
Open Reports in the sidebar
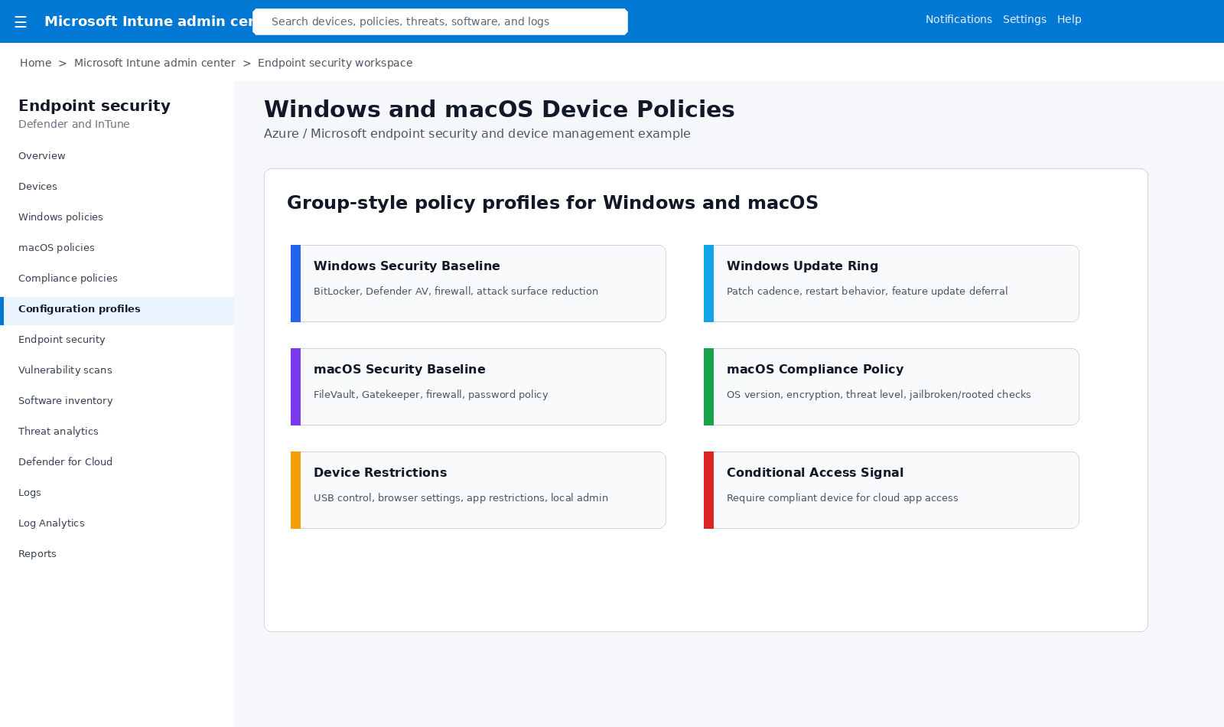coord(117,554)
